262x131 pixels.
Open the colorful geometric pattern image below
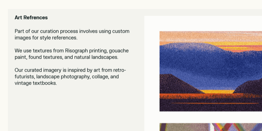click(x=211, y=127)
